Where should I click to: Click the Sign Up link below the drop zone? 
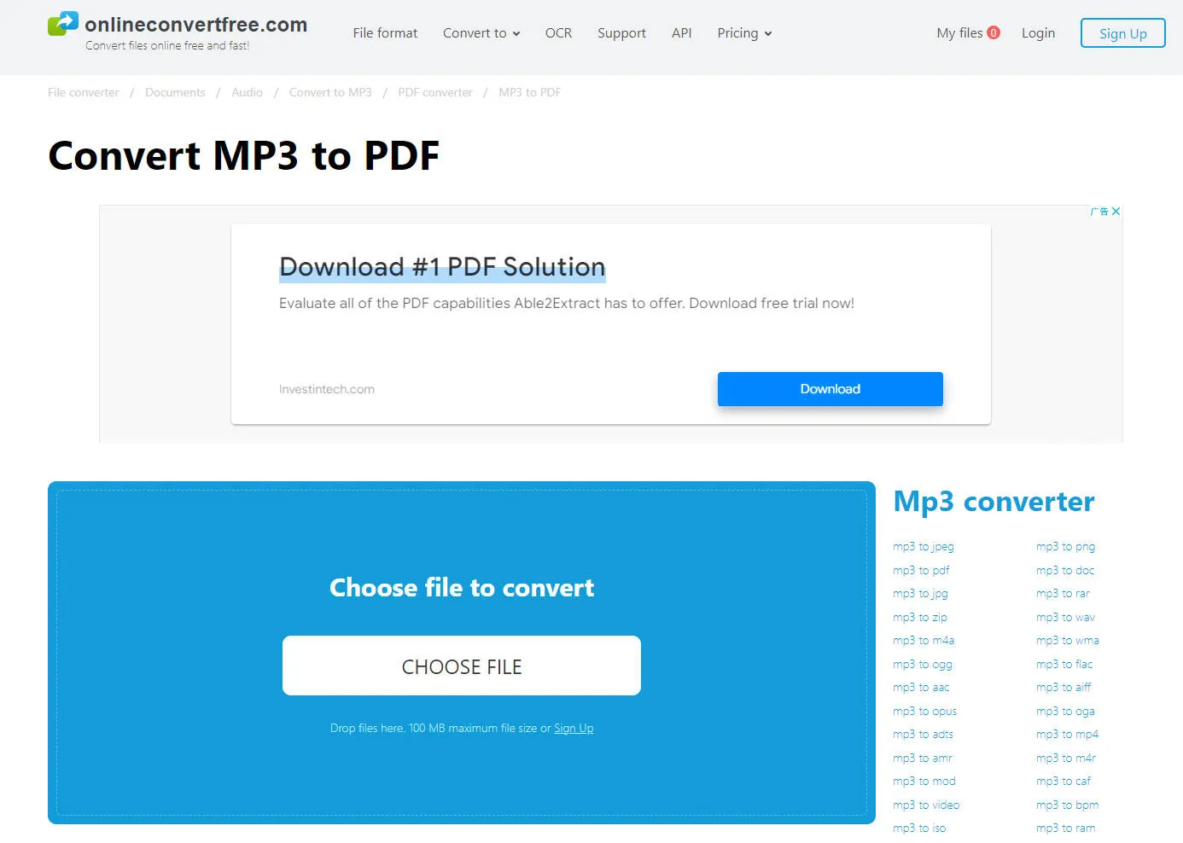[573, 728]
